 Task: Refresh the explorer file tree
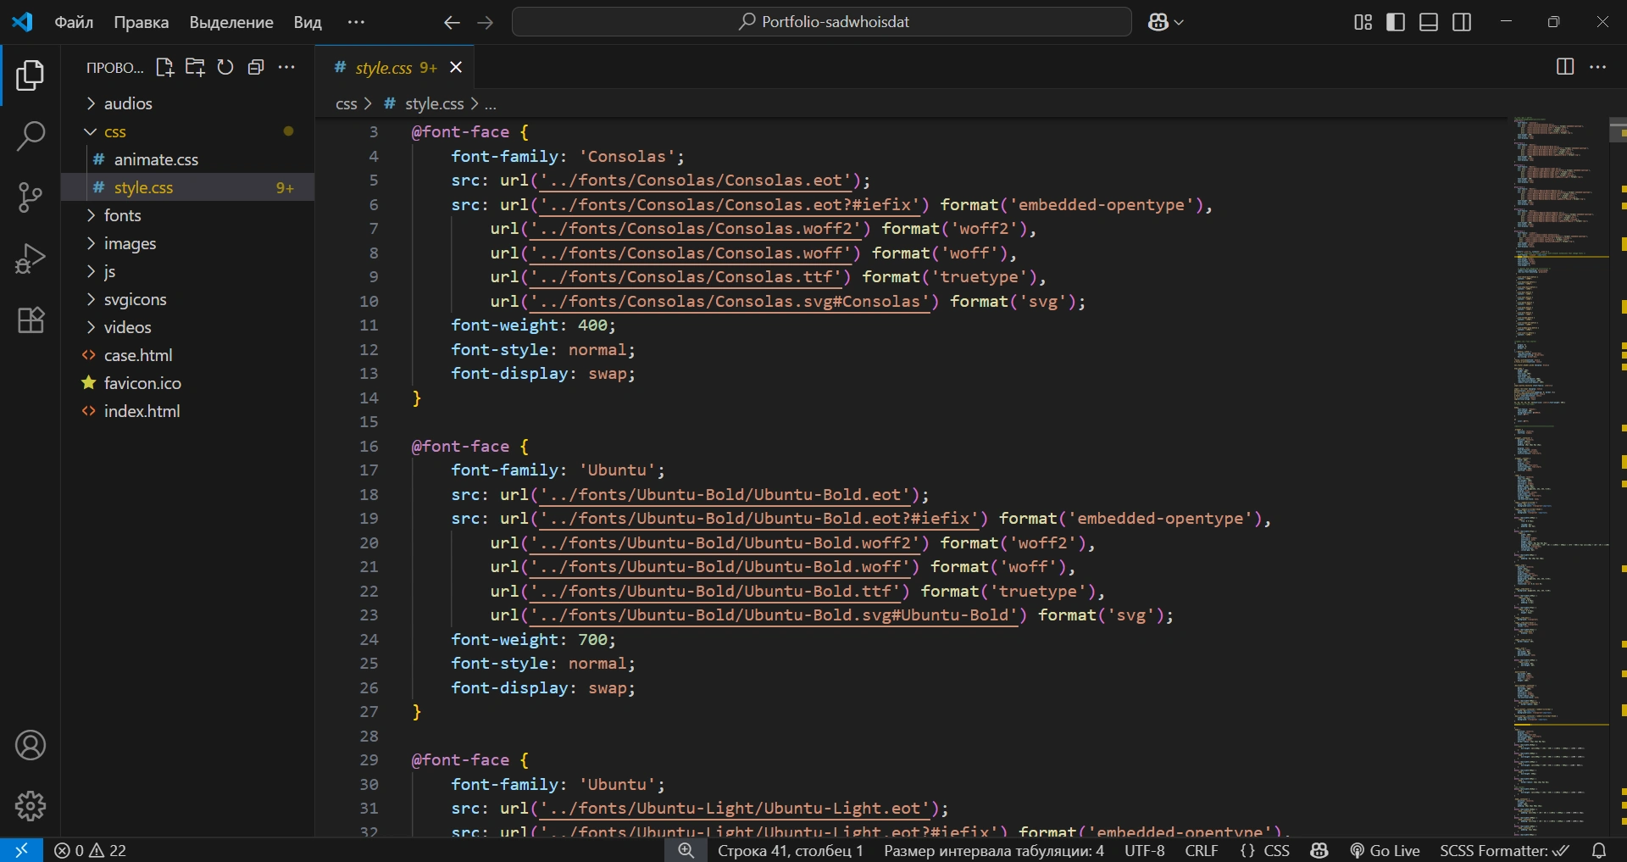pos(225,68)
